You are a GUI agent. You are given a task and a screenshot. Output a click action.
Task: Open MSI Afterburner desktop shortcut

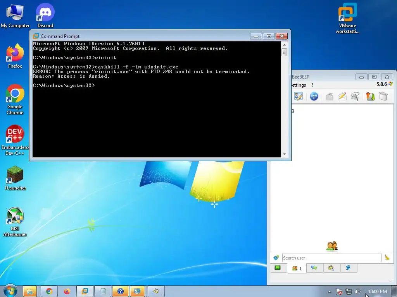[15, 222]
